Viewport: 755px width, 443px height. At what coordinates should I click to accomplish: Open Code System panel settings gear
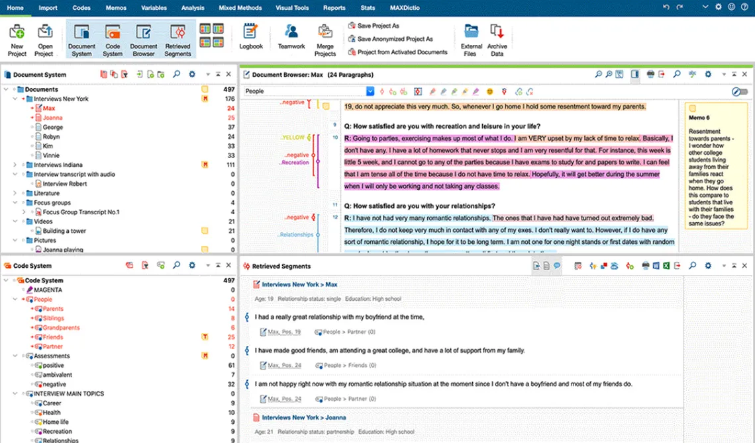[192, 265]
